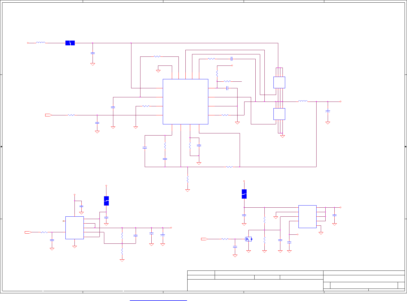Select the vertical blue jumper above bottom-right regulator
The image size is (407, 301).
244,194
